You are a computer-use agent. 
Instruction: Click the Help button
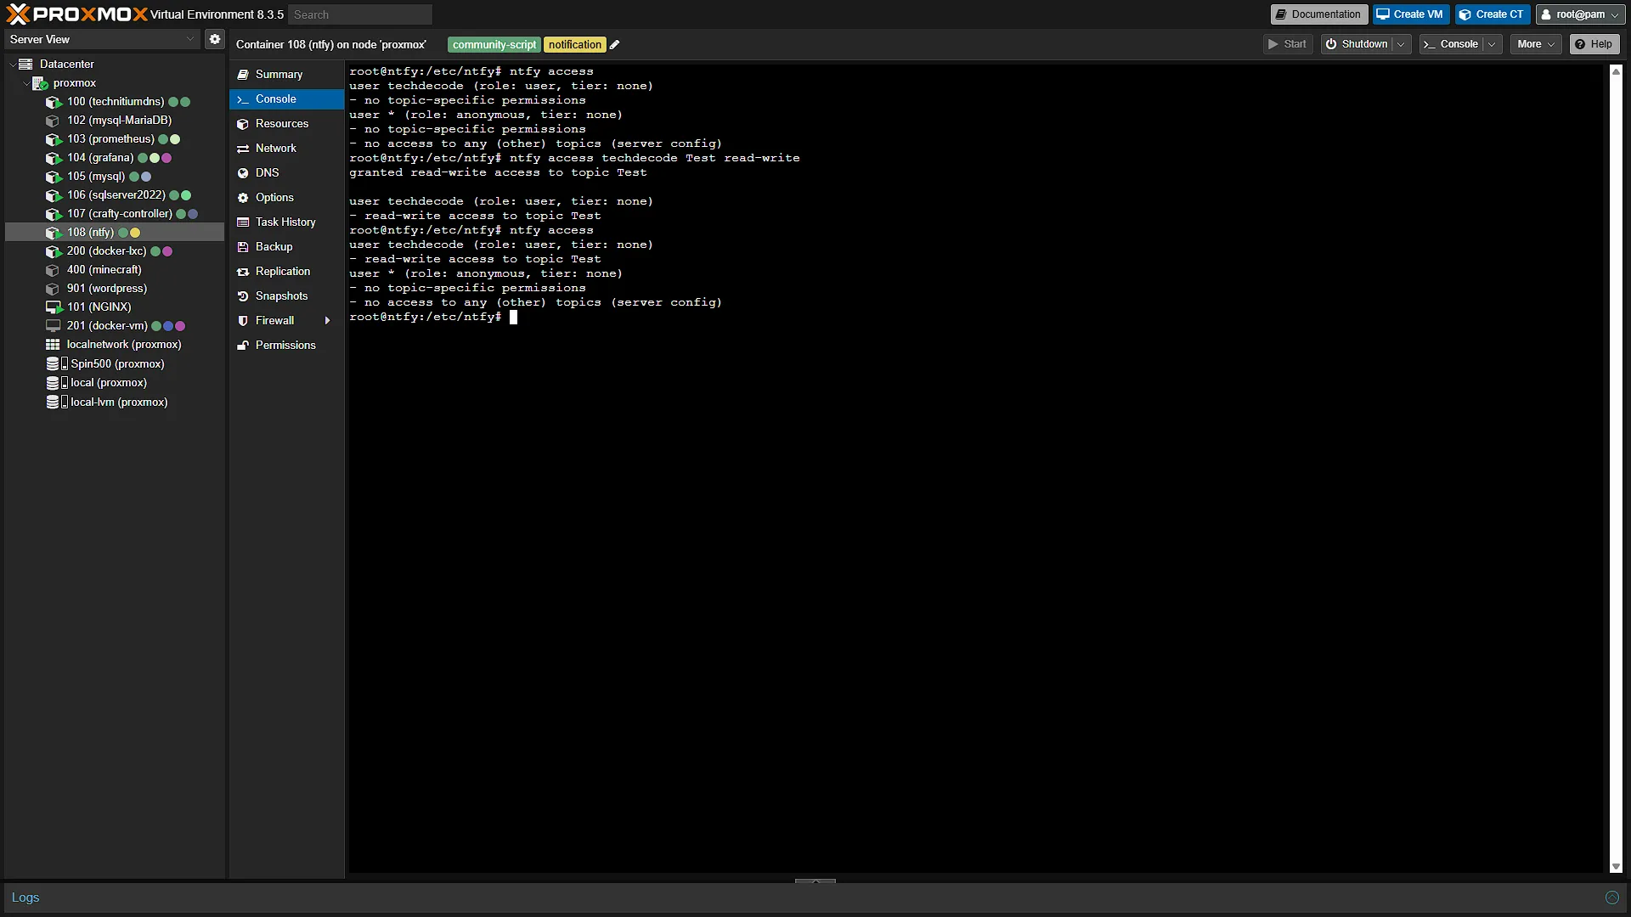(x=1594, y=44)
